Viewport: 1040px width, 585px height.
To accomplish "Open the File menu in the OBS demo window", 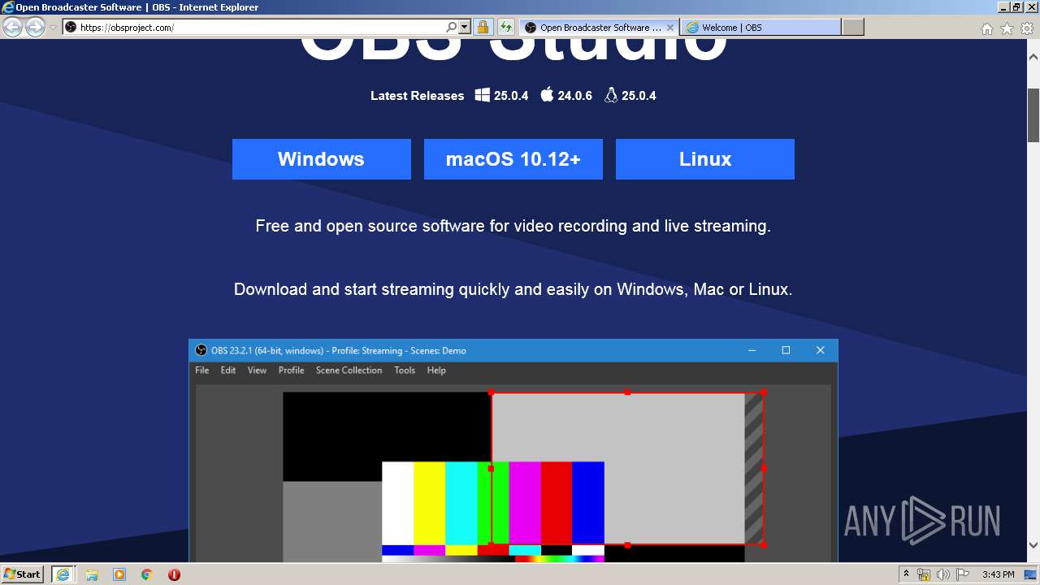I will pos(202,370).
